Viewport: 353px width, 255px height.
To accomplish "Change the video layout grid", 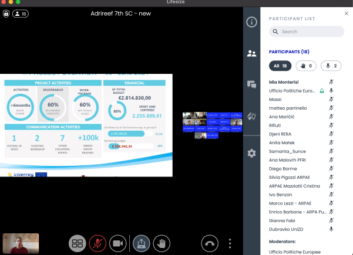I will click(77, 243).
